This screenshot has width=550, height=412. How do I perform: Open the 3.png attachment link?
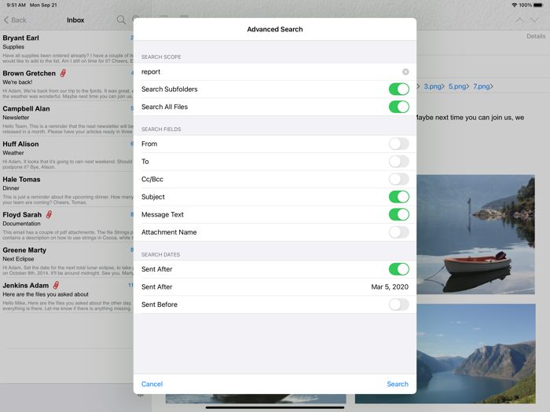pos(432,86)
